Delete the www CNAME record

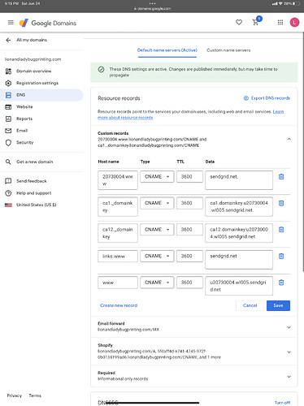[281, 283]
